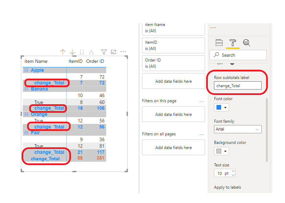Viewport: 285px width, 203px height.
Task: Open ellipsis above the format pane
Action: point(213,28)
